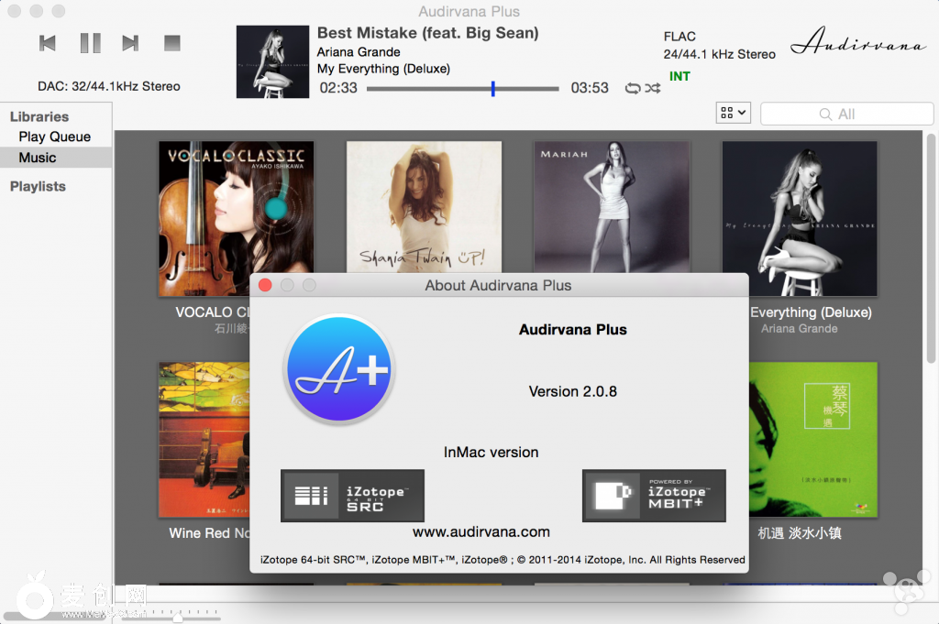Click the iZotope 64-bit SRC badge

352,496
